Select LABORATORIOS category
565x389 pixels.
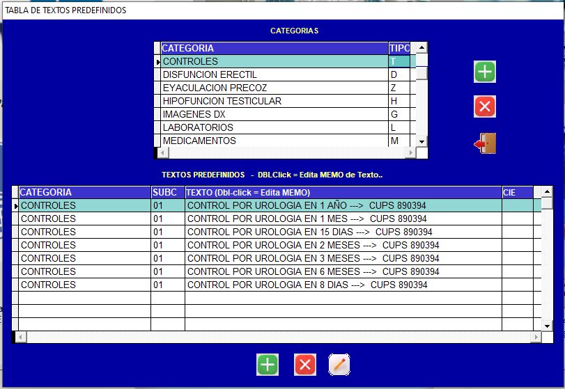274,127
